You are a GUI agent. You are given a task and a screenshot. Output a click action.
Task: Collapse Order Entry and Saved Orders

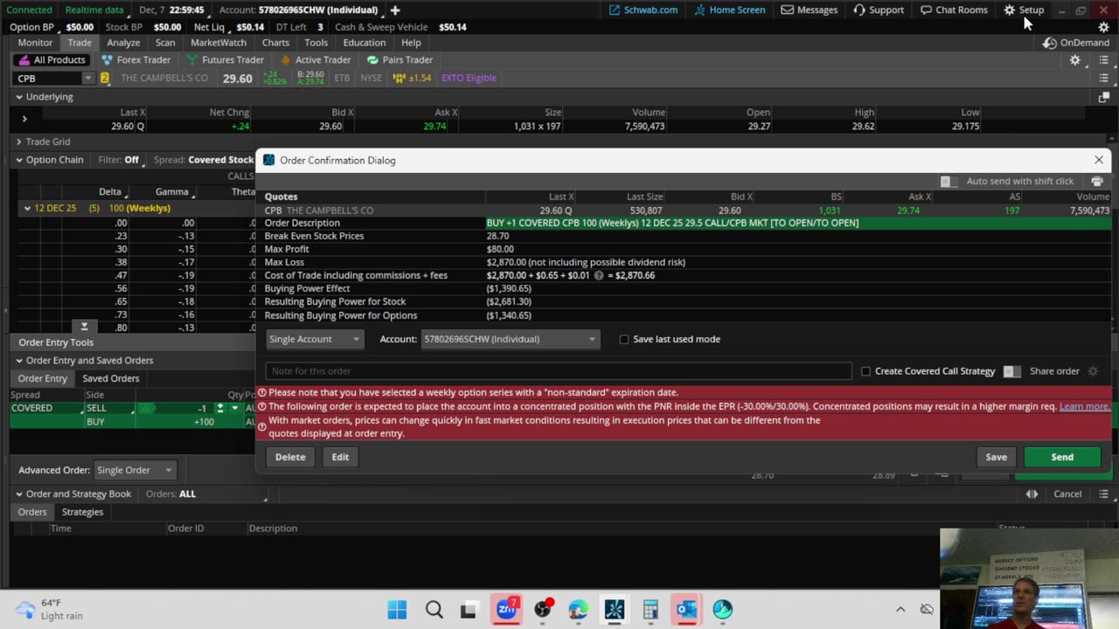click(x=18, y=361)
